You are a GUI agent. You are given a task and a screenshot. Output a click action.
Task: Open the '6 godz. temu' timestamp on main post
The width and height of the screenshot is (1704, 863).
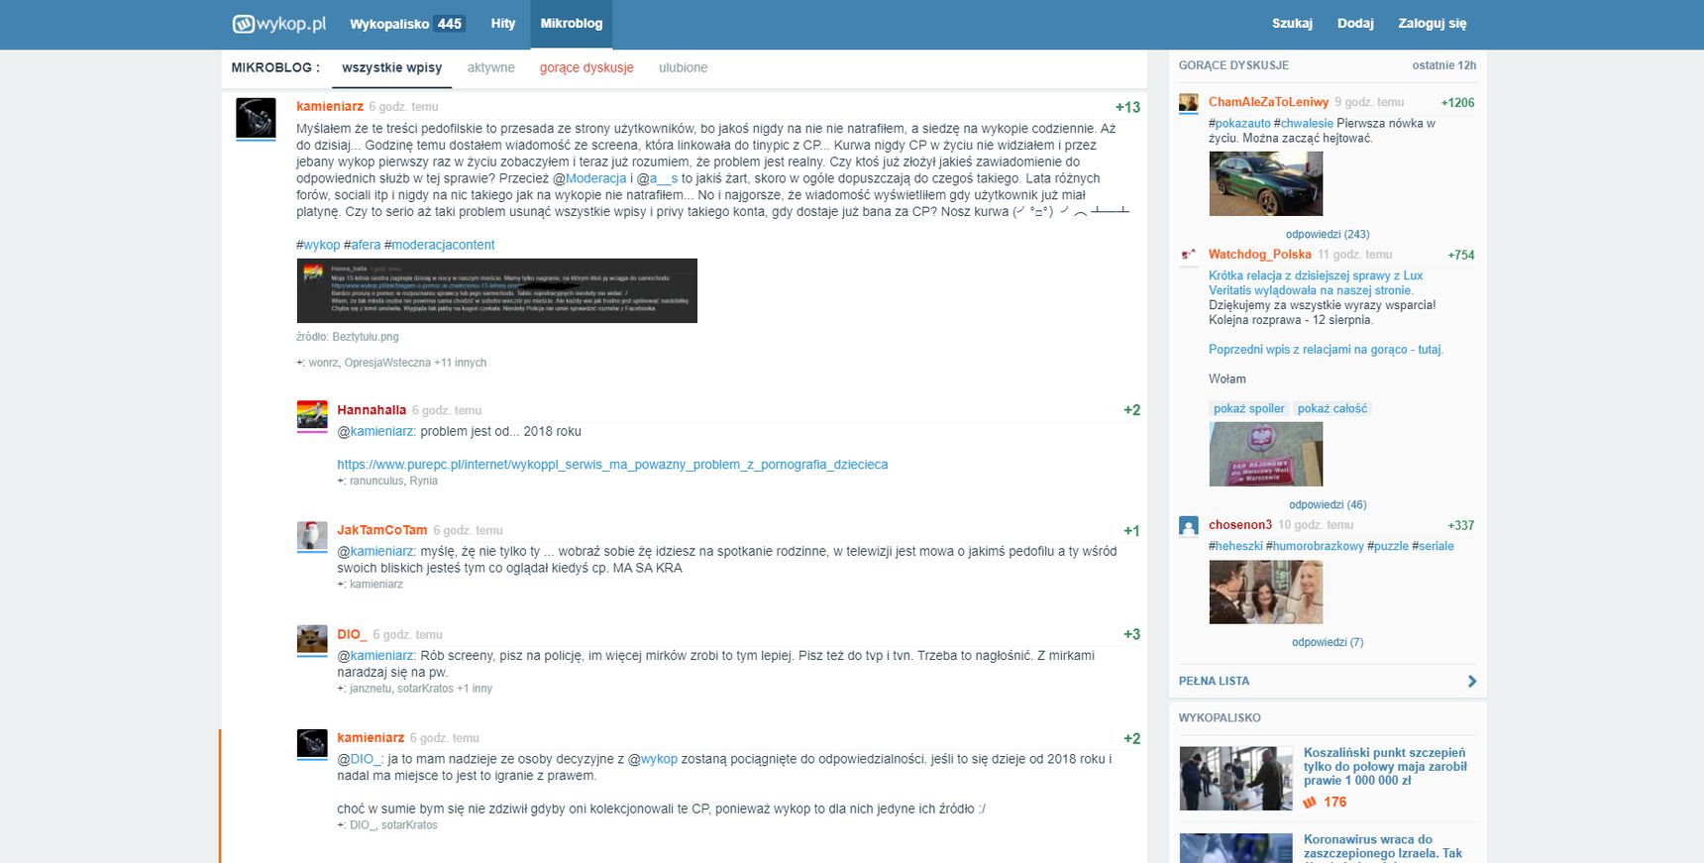pos(403,107)
